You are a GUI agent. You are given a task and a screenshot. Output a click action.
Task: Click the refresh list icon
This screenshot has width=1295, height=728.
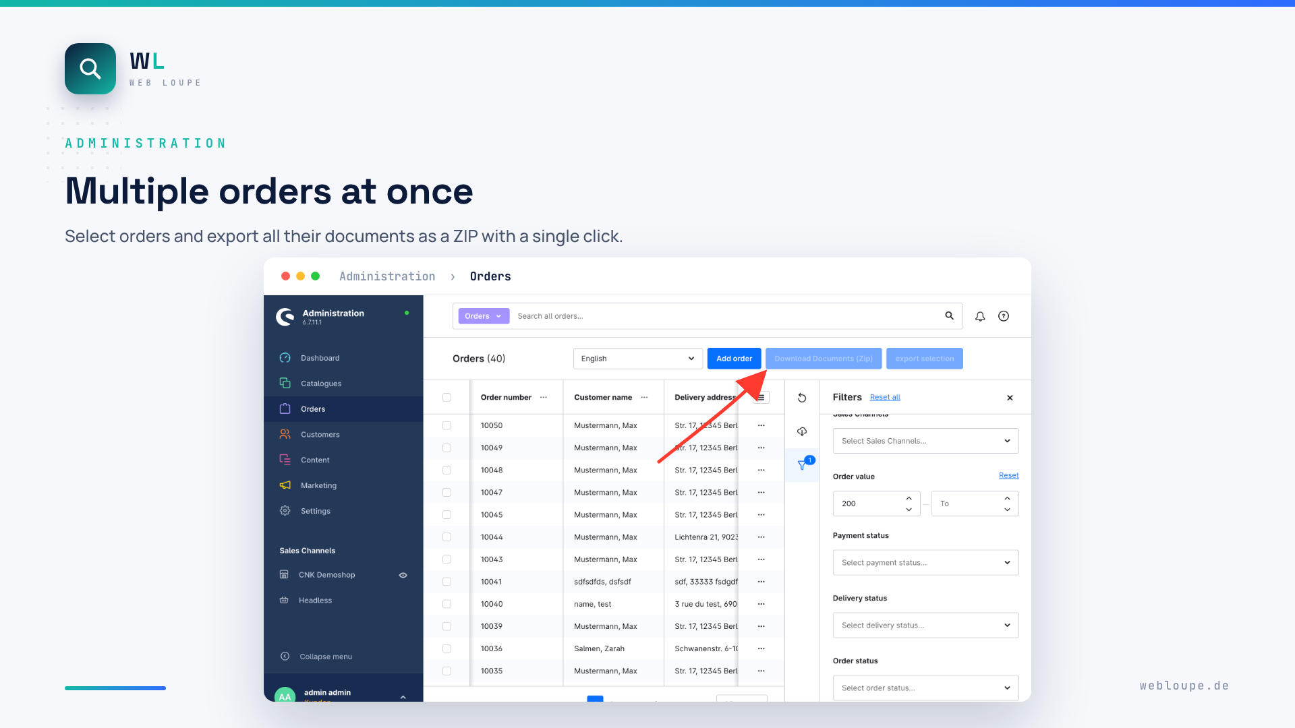802,398
